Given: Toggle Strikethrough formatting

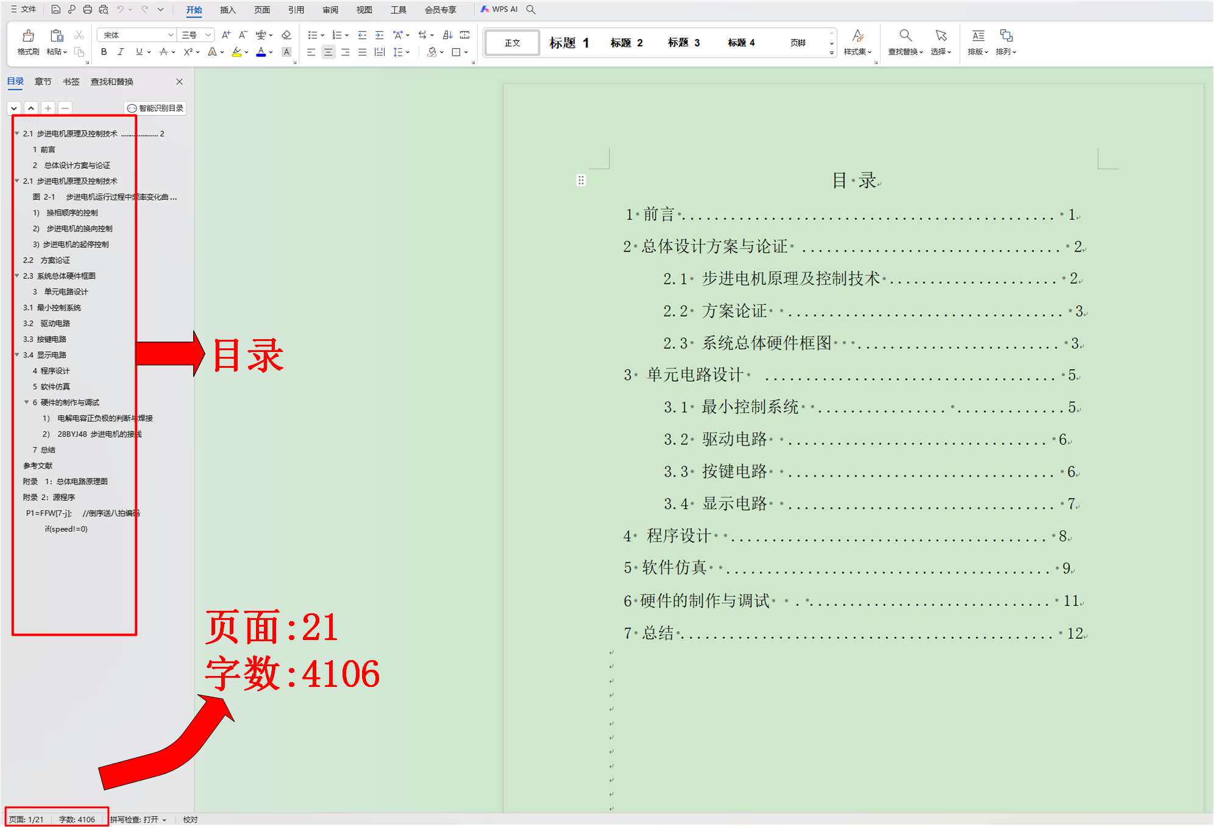Looking at the screenshot, I should point(163,52).
